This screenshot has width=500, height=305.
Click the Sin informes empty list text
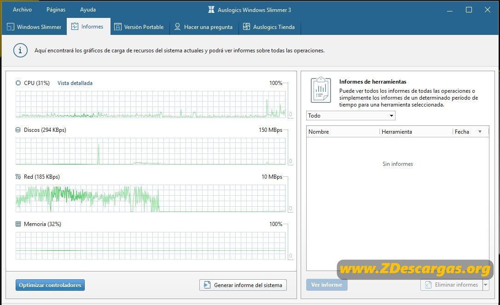[398, 164]
